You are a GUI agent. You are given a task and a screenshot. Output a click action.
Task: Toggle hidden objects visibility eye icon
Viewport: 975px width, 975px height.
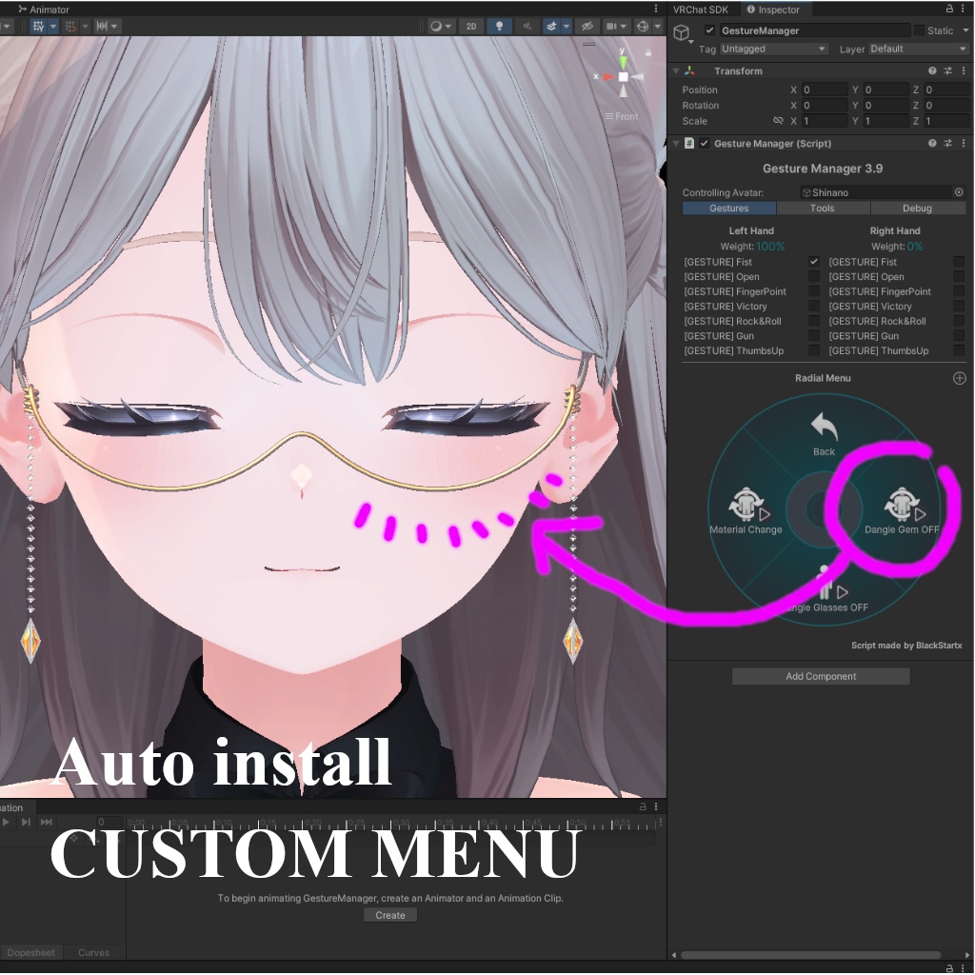point(587,26)
